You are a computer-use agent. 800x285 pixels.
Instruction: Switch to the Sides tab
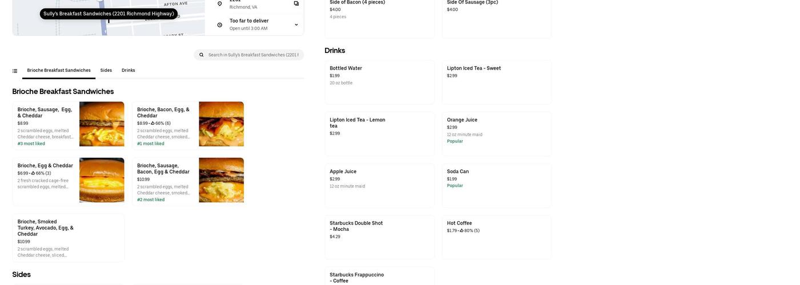[106, 71]
